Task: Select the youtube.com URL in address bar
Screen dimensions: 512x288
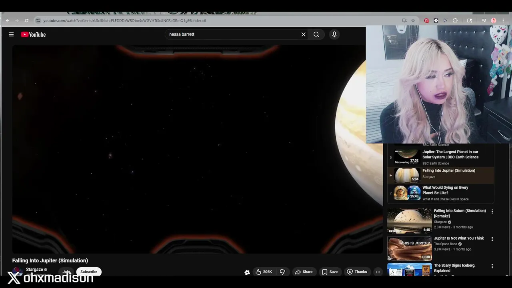Action: coord(124,20)
